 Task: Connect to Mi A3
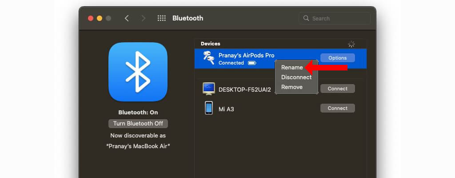pyautogui.click(x=338, y=108)
